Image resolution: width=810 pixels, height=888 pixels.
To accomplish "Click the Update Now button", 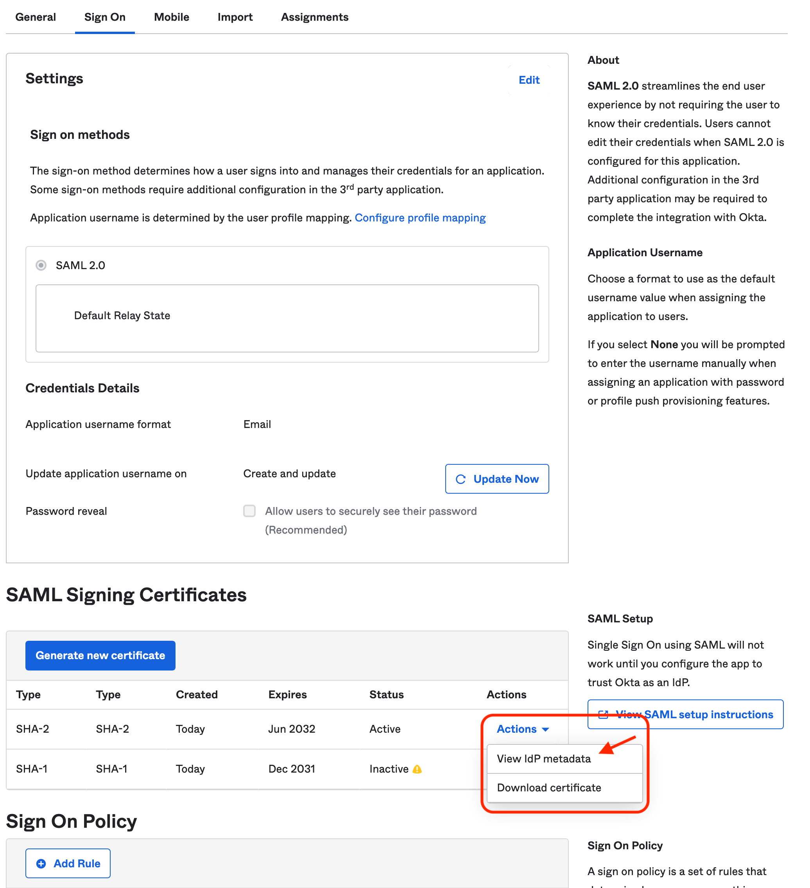I will (497, 479).
